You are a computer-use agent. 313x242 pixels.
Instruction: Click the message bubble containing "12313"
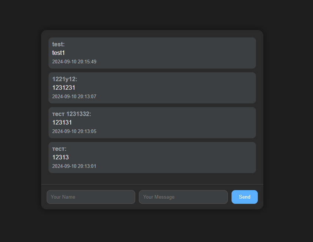(178, 158)
